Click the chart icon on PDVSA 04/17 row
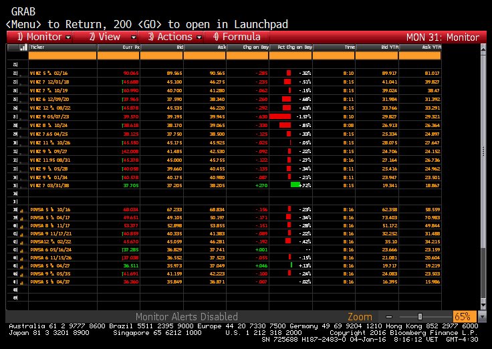 click(x=22, y=218)
